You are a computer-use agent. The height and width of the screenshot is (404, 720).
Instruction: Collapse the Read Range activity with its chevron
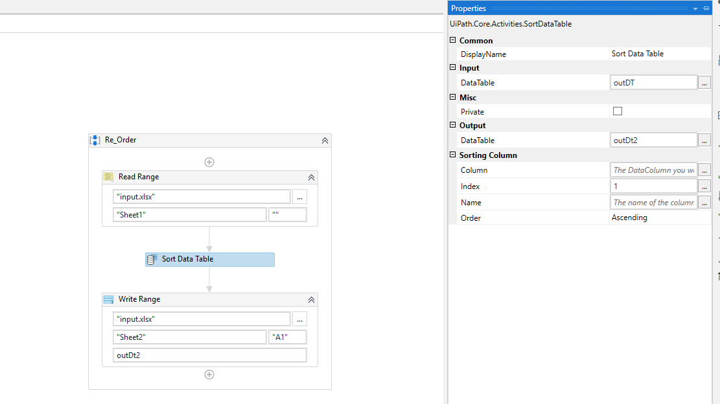coord(311,177)
